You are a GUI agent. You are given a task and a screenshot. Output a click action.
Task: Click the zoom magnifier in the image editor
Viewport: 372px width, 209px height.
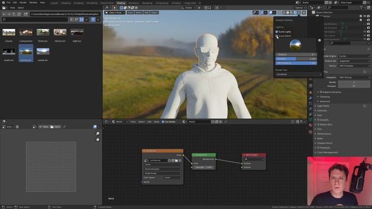98,134
